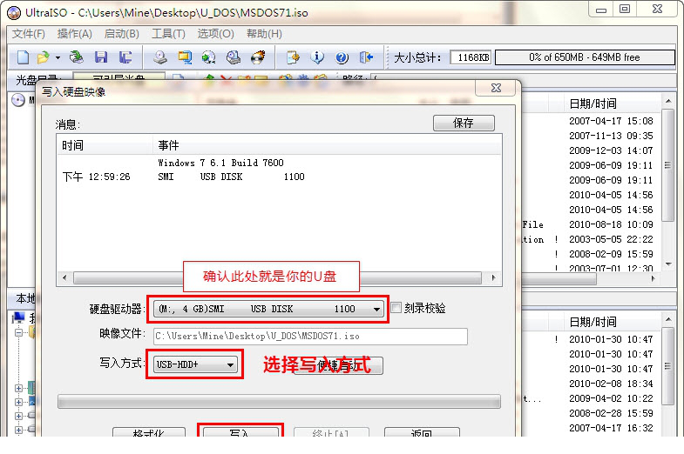The height and width of the screenshot is (454, 684).
Task: Select row dated 2009-04-02 10:22
Action: (x=611, y=398)
